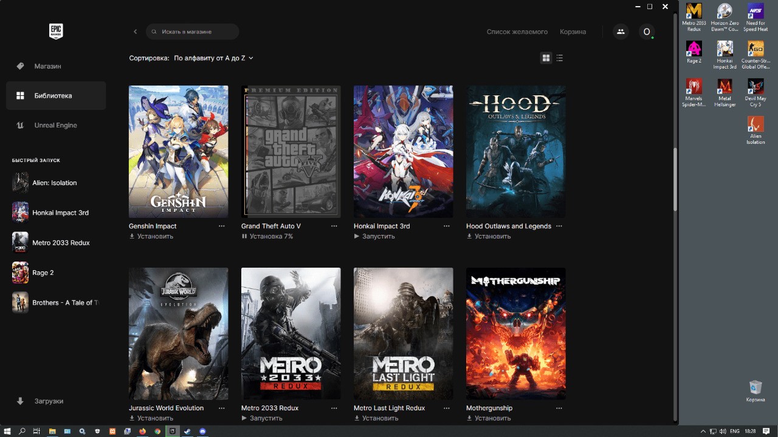Open options menu for Metro Last Light Redux
The image size is (778, 437).
point(447,408)
